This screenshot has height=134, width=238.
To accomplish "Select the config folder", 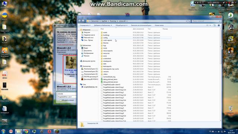I will coord(105,38).
